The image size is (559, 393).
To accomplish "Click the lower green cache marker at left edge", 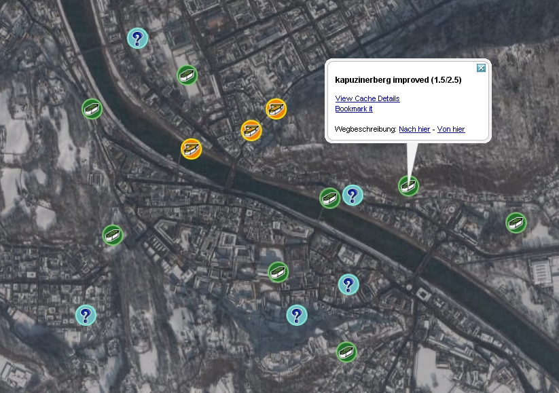I will (x=112, y=235).
